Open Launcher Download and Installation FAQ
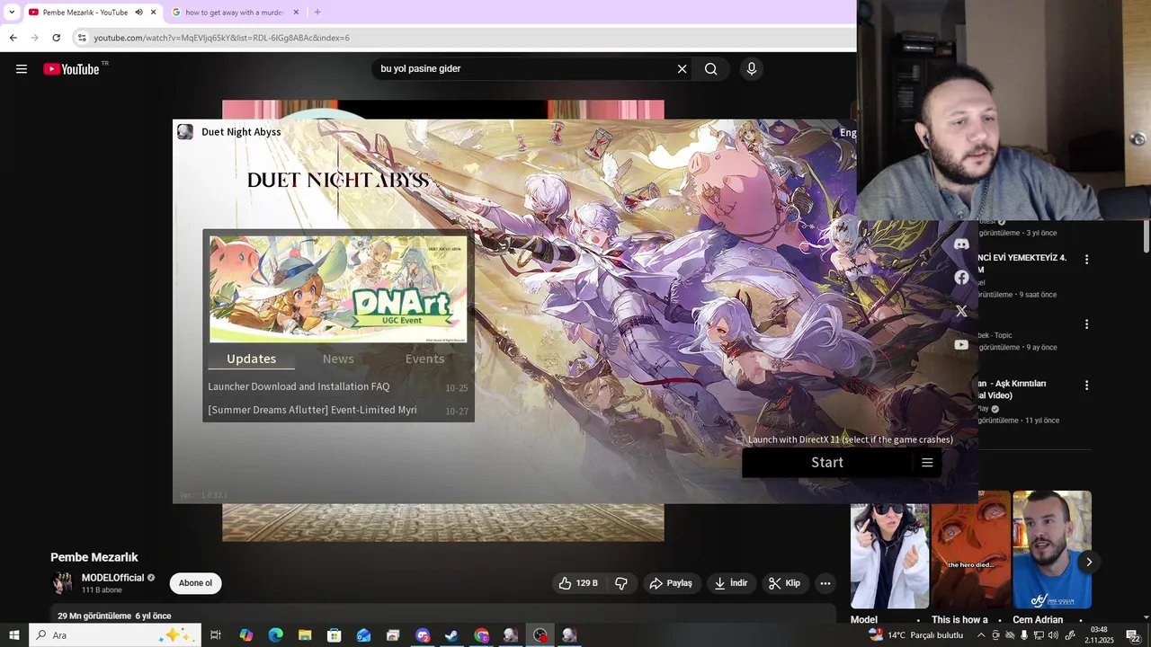Image resolution: width=1151 pixels, height=647 pixels. click(299, 386)
